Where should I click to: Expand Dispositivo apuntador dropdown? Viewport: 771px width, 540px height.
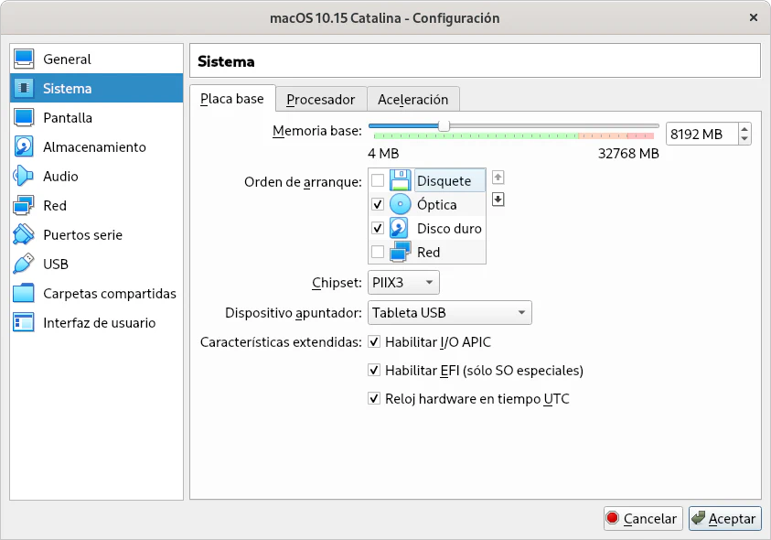tap(449, 313)
